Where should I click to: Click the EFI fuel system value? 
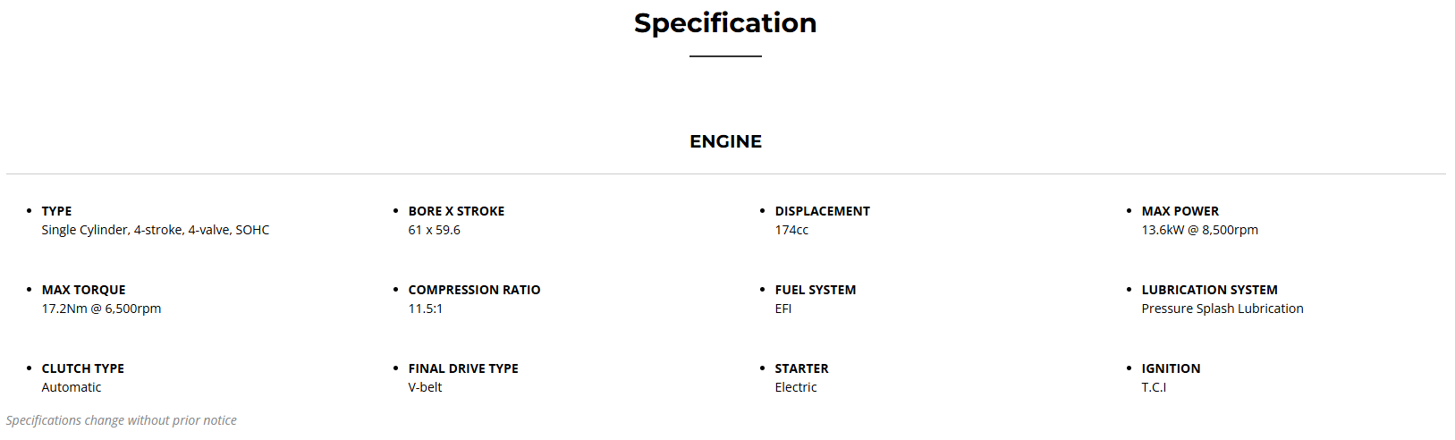point(783,309)
